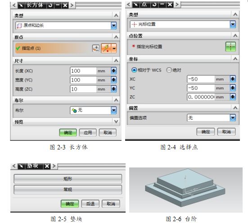
Task: Open the 布尔 dropdown showing 无
Action: pyautogui.click(x=93, y=110)
